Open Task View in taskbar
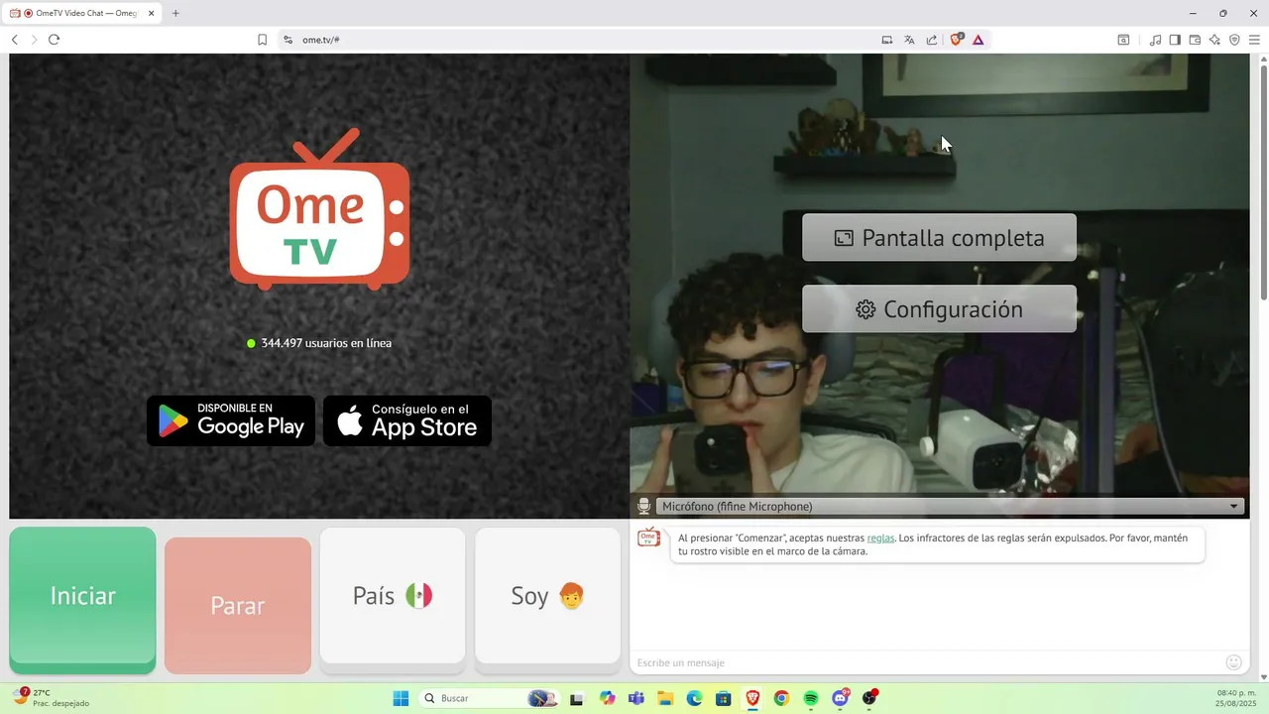 click(576, 698)
